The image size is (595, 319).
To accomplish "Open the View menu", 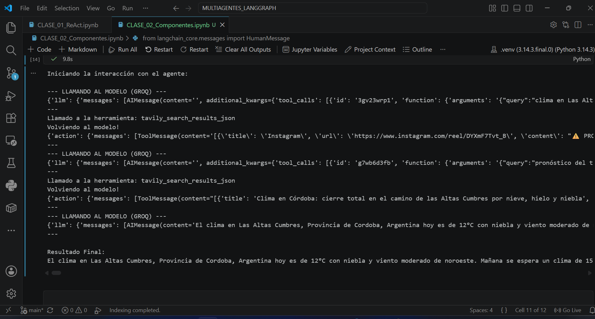I will (x=93, y=8).
